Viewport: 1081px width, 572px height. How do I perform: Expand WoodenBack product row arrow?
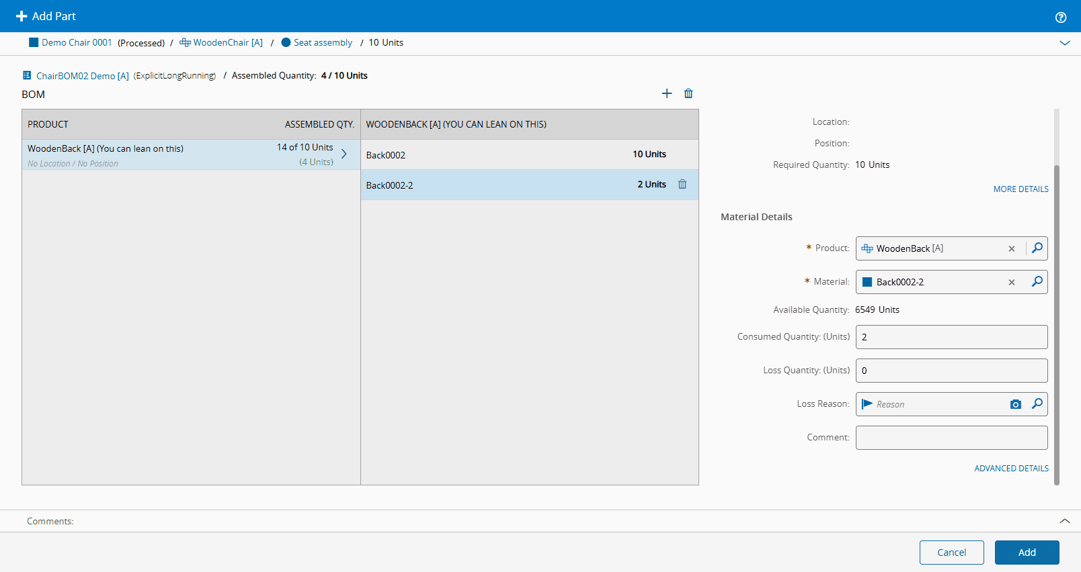tap(344, 154)
